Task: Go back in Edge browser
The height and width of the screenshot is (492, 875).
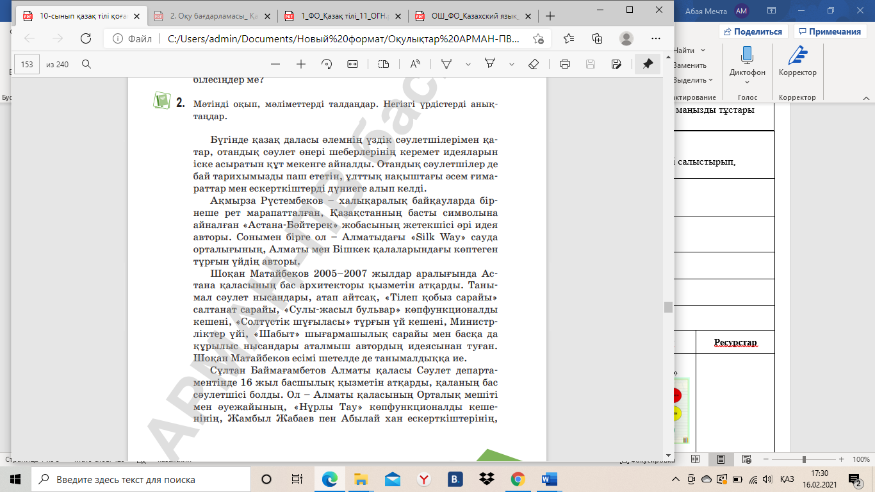Action: pos(29,38)
